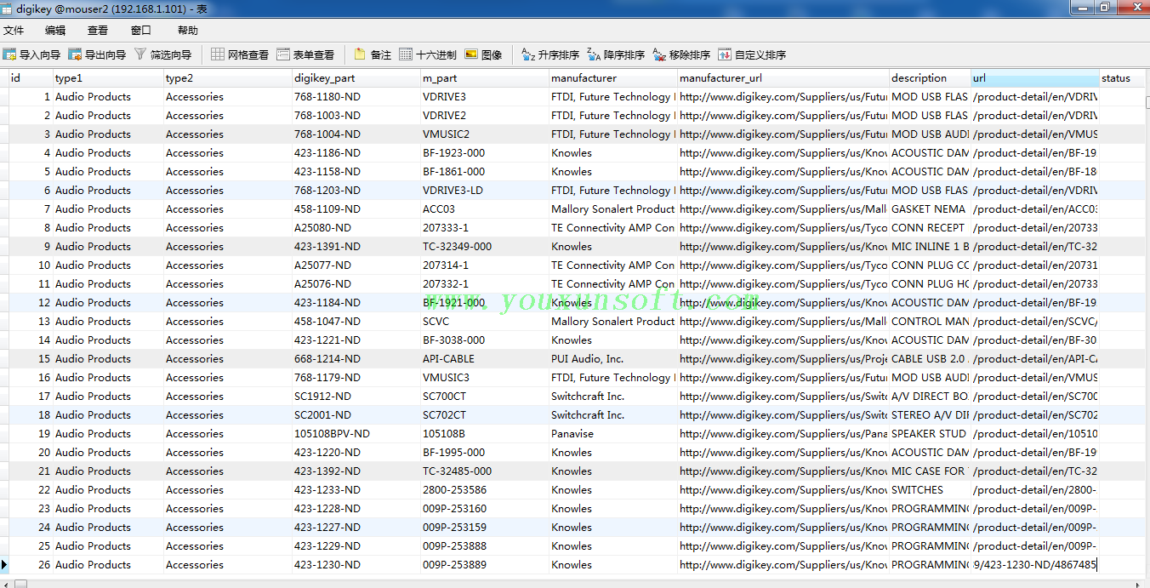The width and height of the screenshot is (1150, 588).
Task: Select cell 207314-1
Action: pos(485,265)
